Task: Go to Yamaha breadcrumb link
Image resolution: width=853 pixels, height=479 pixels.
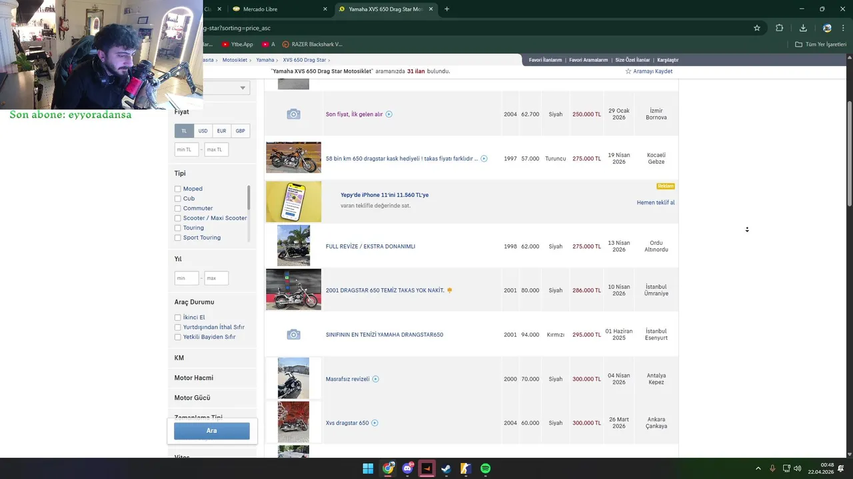Action: click(265, 60)
